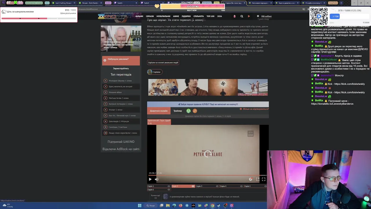Screen dimensions: 371x209
Task: Toggle watched eye icon for Серія 2
Action: click(x=193, y=186)
